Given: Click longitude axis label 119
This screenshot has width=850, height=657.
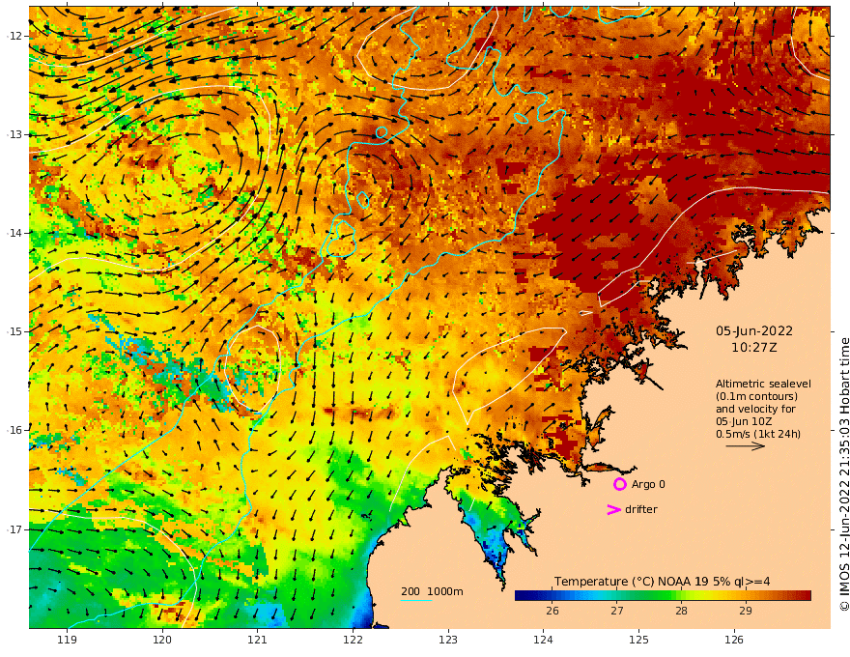Looking at the screenshot, I should pyautogui.click(x=68, y=640).
